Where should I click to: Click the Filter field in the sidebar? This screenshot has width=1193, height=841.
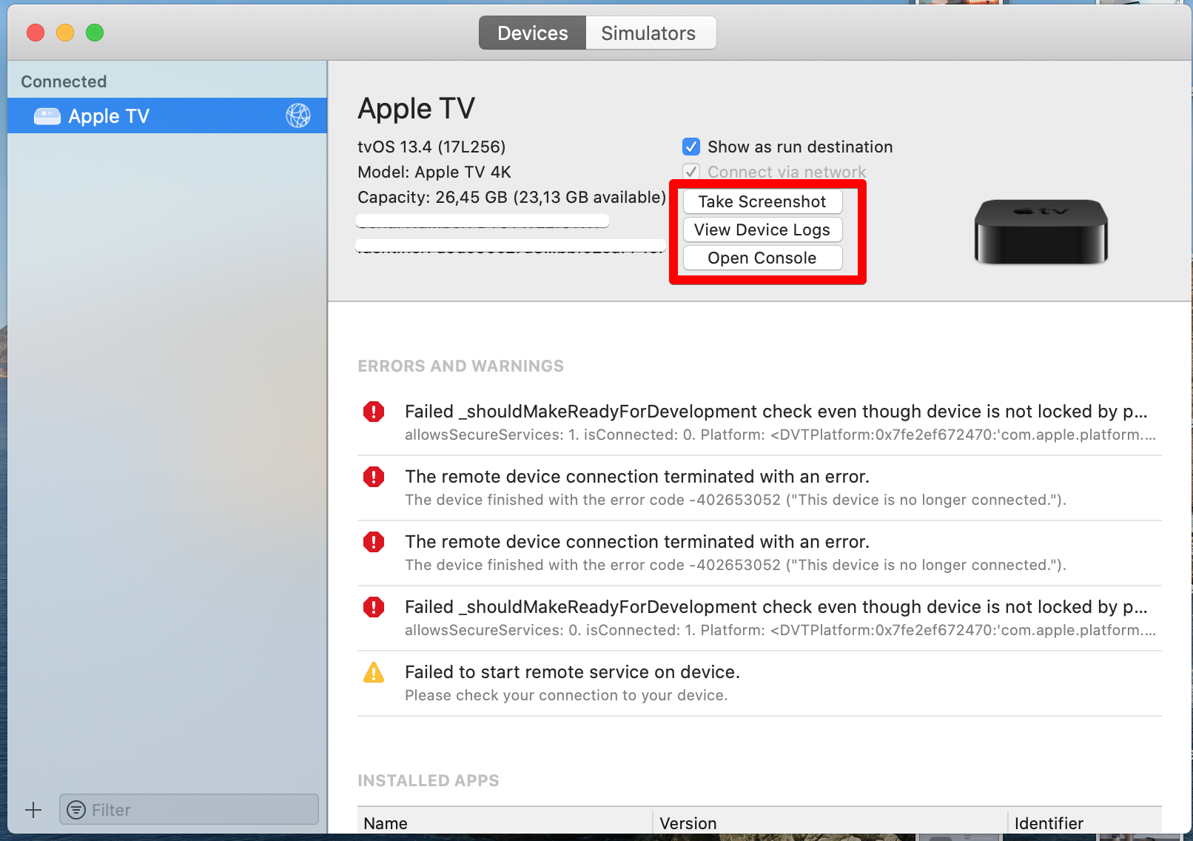click(189, 809)
